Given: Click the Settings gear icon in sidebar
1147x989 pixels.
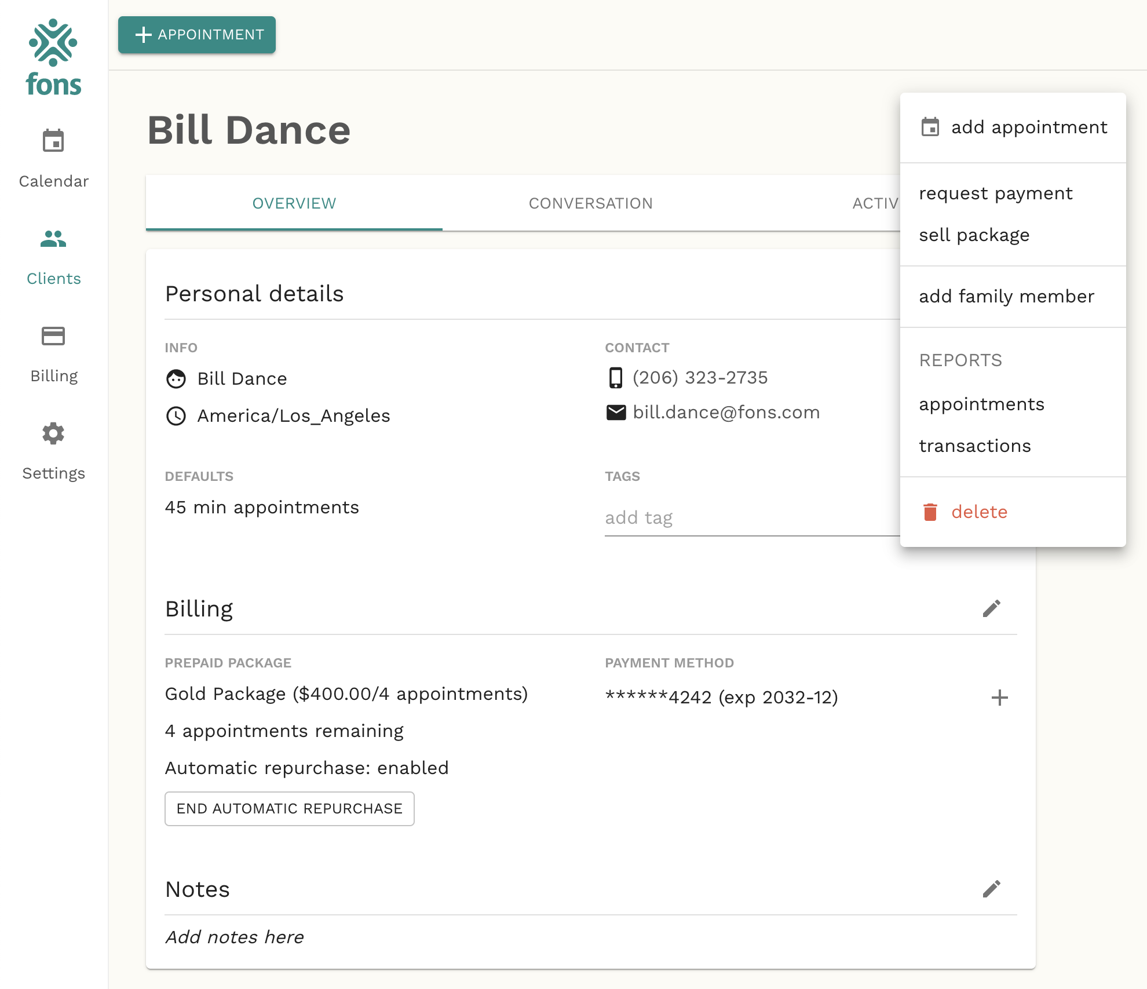Looking at the screenshot, I should [x=53, y=432].
